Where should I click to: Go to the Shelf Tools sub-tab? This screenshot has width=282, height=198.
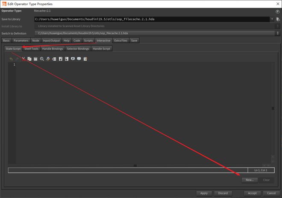point(32,49)
